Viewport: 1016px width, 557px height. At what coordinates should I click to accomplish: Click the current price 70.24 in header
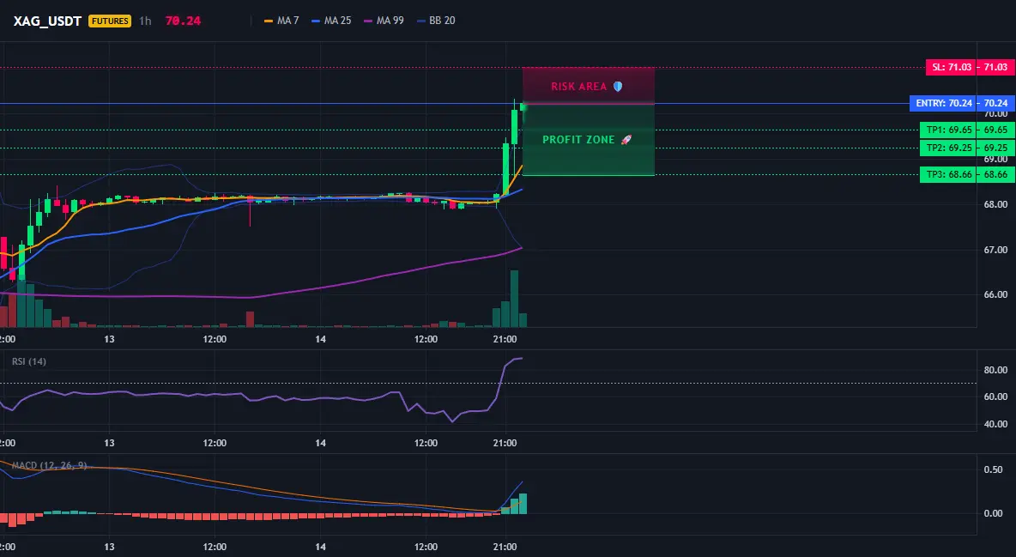pyautogui.click(x=183, y=21)
